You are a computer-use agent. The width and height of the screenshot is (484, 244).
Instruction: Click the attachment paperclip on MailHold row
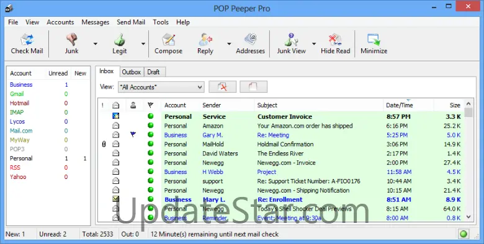104,144
